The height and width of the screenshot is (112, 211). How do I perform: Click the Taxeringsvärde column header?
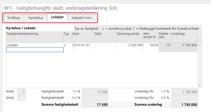(130, 37)
